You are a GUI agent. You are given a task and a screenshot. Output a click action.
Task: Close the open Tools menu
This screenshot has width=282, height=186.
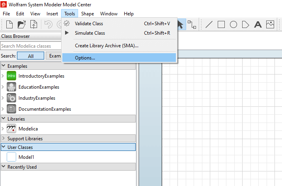click(69, 14)
